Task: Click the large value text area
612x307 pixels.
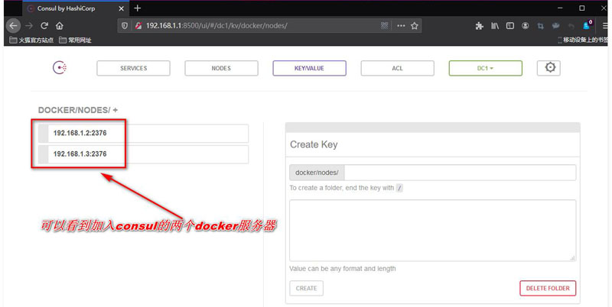Action: click(x=432, y=231)
